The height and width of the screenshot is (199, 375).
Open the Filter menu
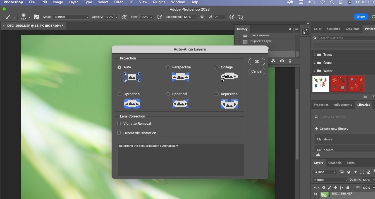coord(118,2)
